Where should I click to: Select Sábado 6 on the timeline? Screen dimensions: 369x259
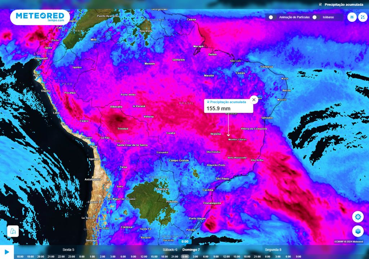[x=170, y=250]
